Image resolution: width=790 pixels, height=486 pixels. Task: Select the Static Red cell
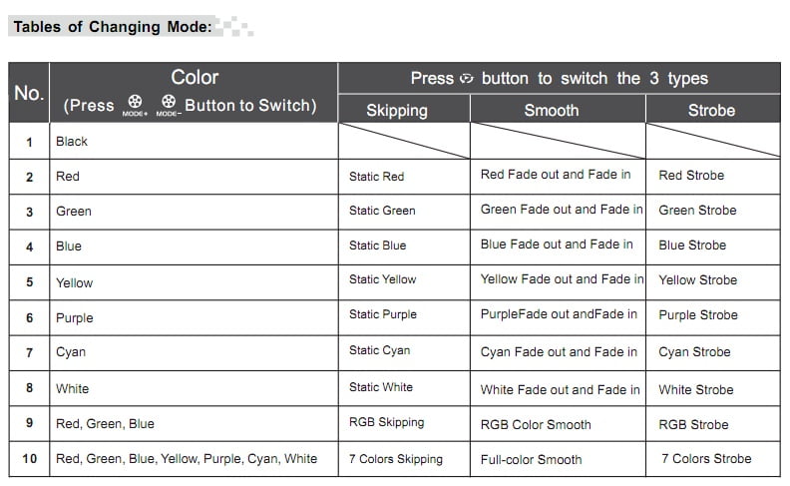click(x=376, y=177)
